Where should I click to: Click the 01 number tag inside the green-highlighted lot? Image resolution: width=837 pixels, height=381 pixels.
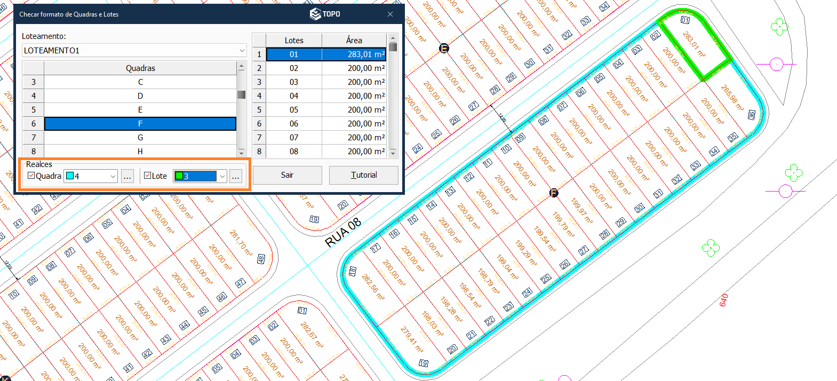tap(685, 20)
